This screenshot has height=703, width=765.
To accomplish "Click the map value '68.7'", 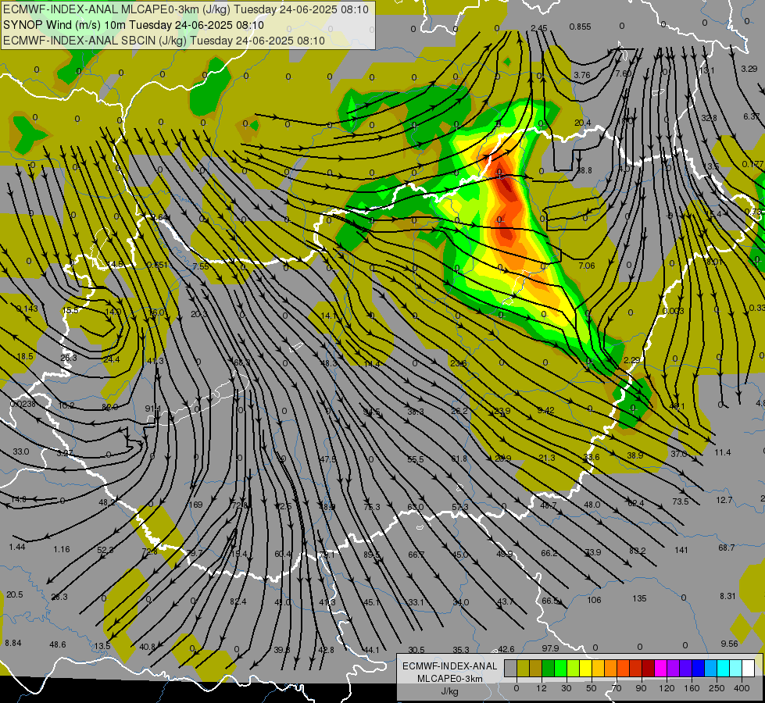I will [727, 548].
